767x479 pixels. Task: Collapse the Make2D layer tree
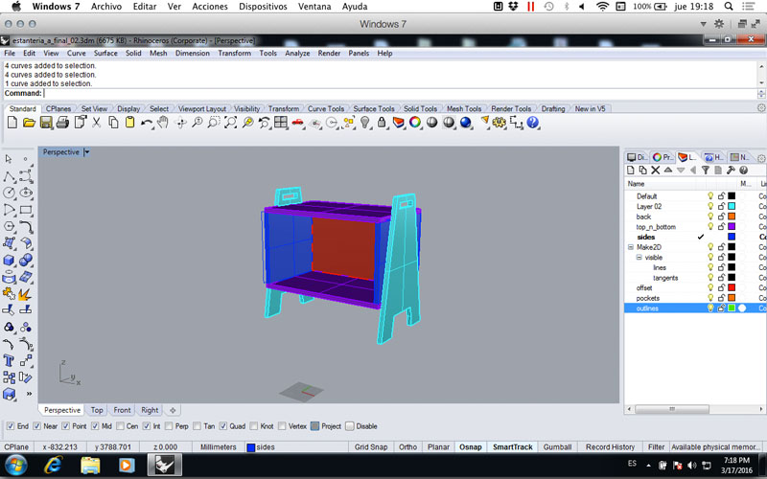pyautogui.click(x=631, y=247)
